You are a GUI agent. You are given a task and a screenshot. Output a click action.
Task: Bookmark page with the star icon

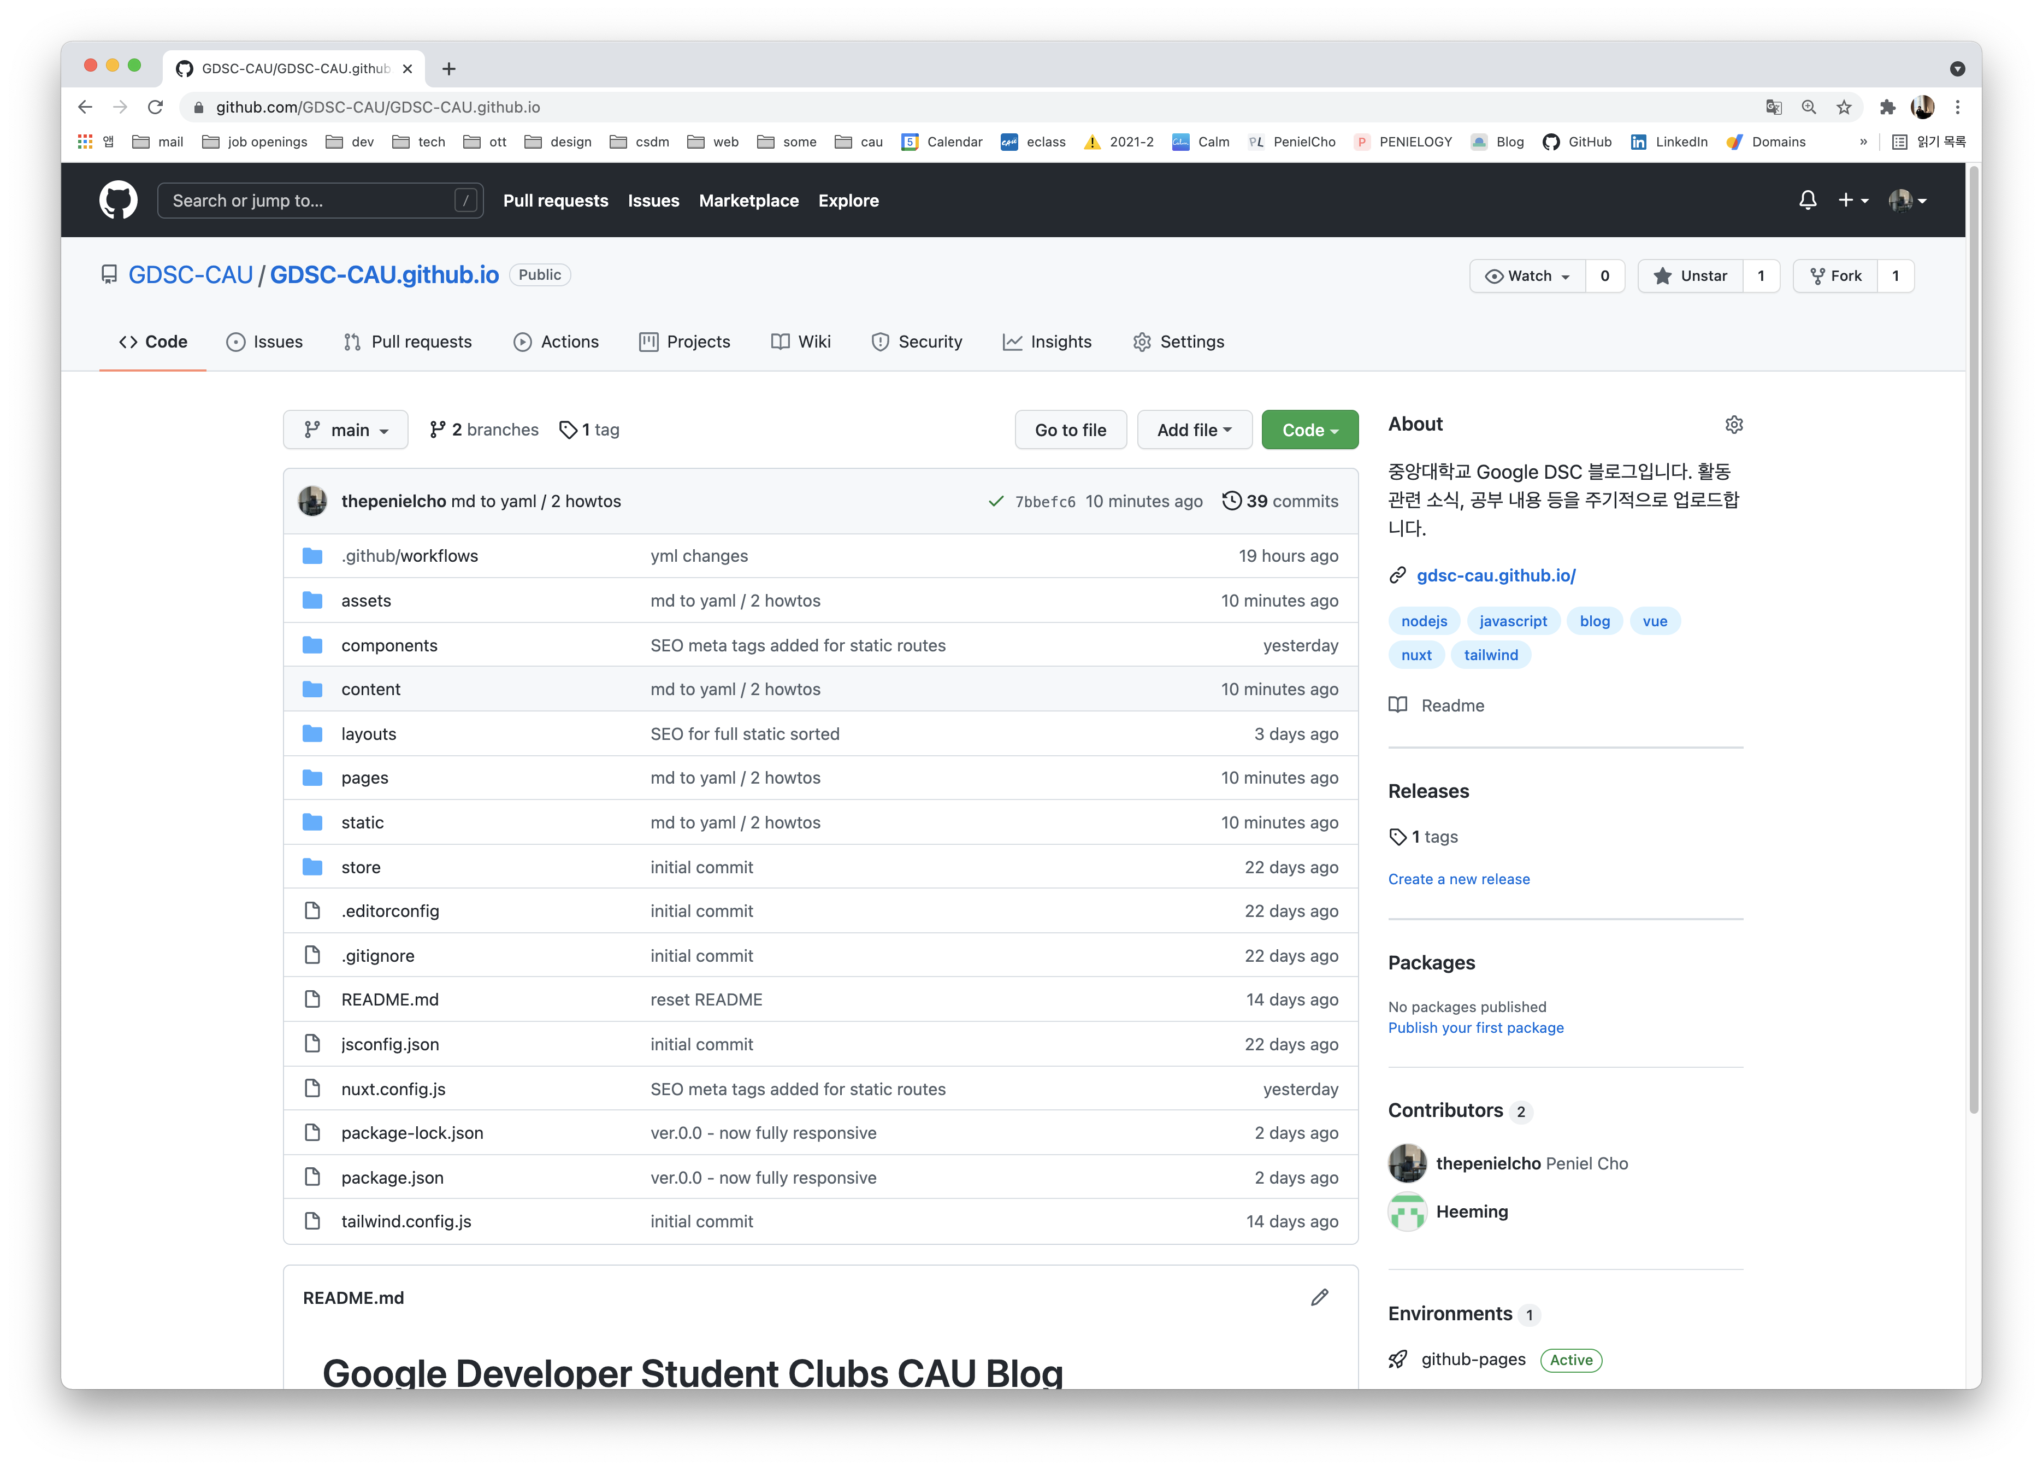[1844, 107]
